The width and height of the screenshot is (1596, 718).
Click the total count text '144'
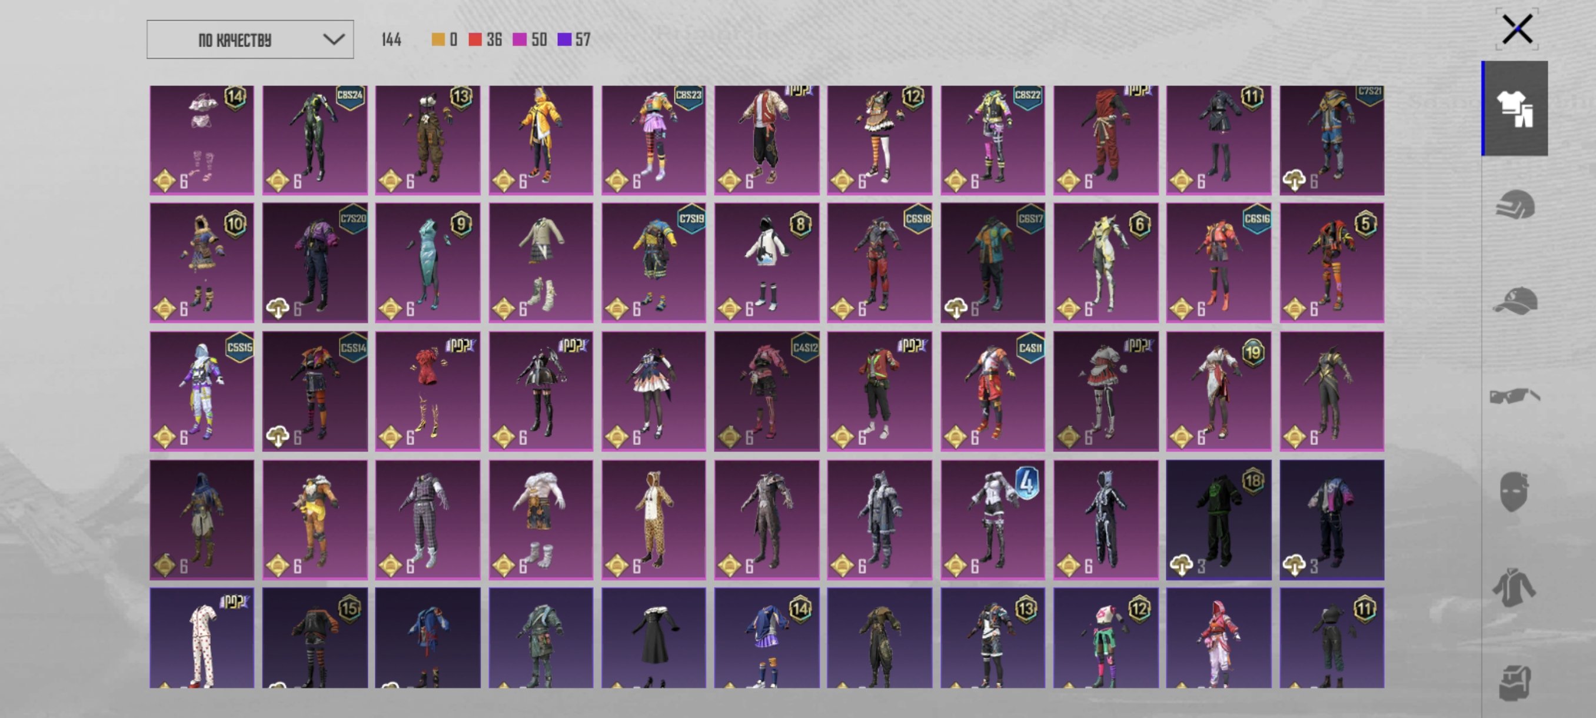(391, 39)
